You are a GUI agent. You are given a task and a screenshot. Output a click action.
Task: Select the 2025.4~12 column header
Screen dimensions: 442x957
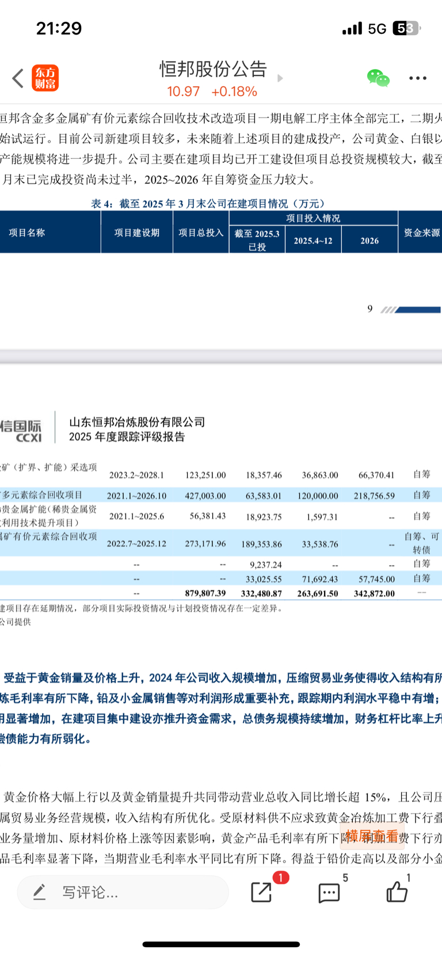point(313,241)
